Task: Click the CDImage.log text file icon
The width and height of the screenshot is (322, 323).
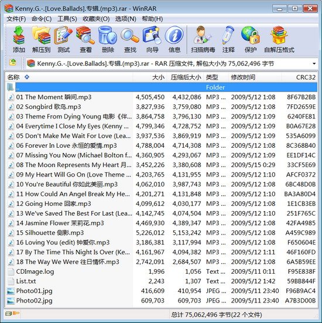Action: click(11, 271)
